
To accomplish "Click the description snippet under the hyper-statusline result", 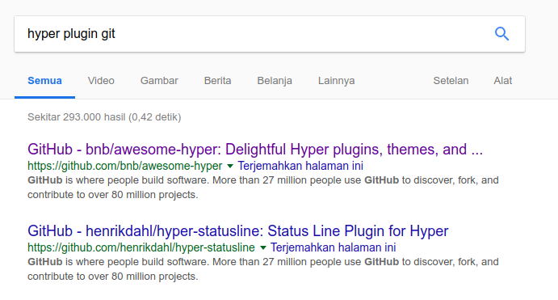I will (263, 269).
